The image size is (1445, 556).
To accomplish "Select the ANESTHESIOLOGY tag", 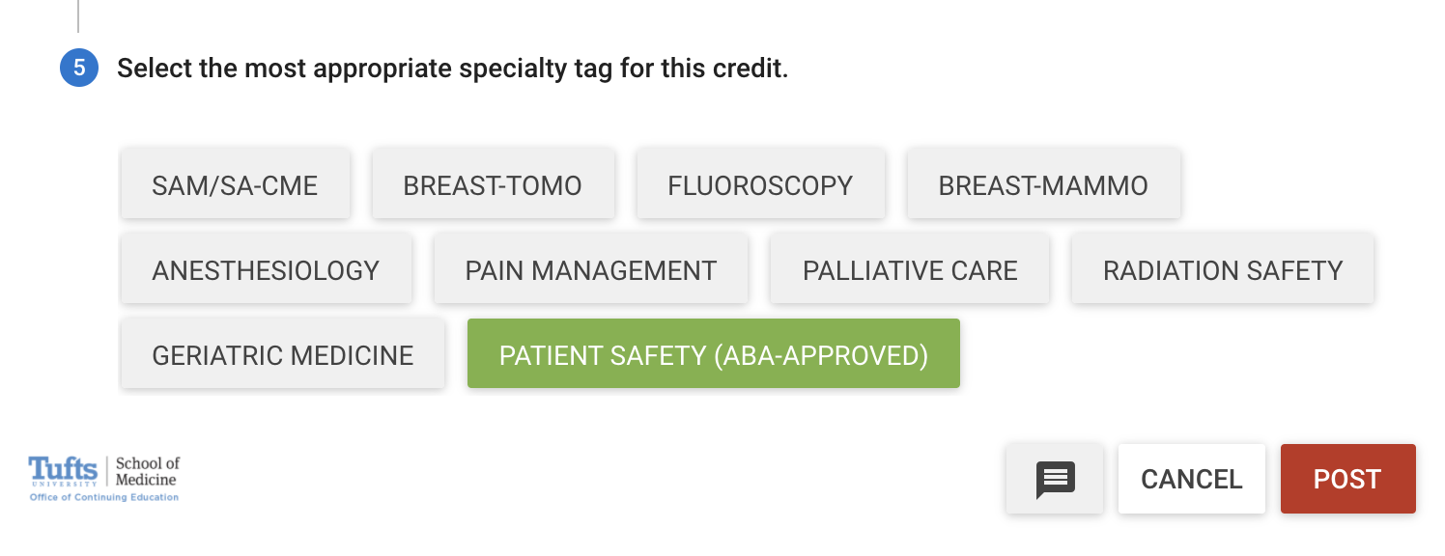I will pyautogui.click(x=266, y=269).
